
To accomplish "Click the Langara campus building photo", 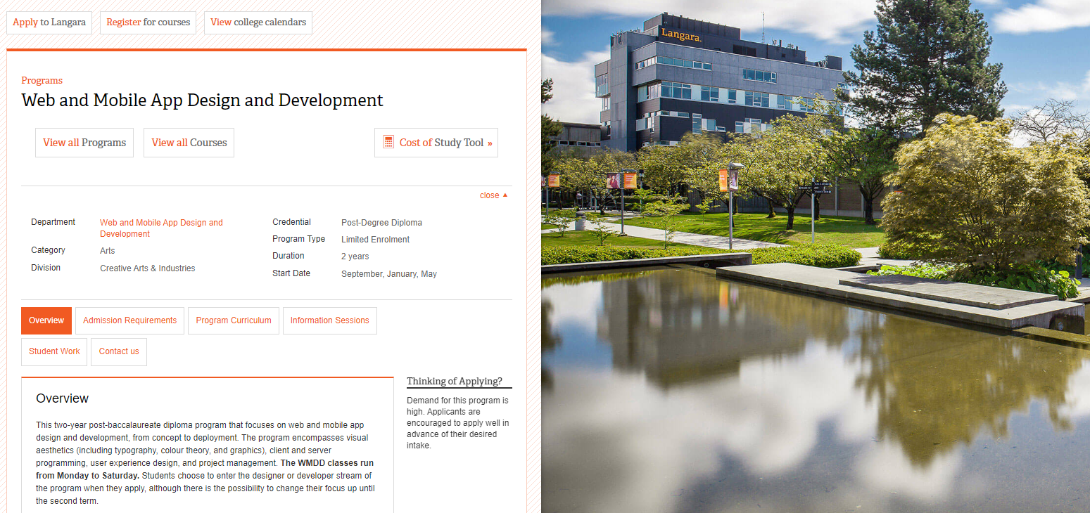I will click(x=816, y=256).
